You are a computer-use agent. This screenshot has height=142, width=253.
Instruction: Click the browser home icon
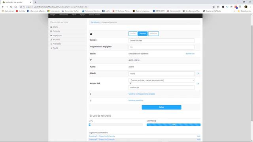pos(15,7)
